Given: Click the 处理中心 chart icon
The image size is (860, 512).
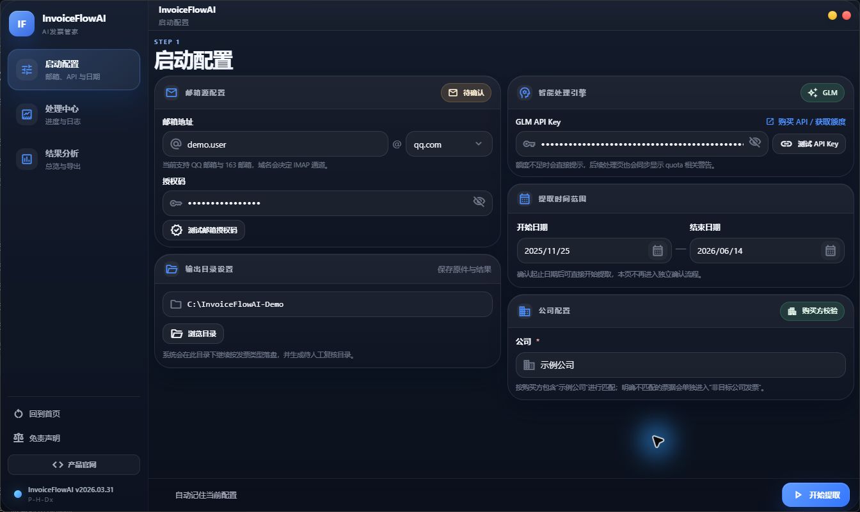Looking at the screenshot, I should [x=27, y=114].
